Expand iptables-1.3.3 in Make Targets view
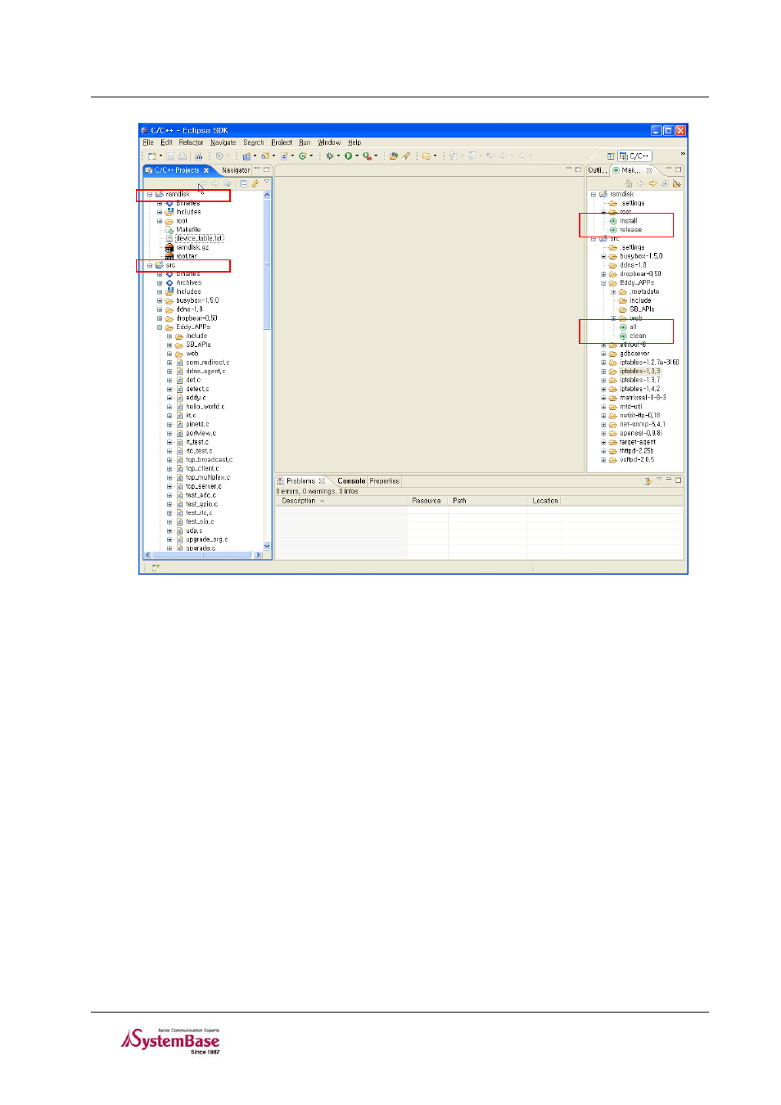Screen dimensions: 781x1105 tap(603, 372)
